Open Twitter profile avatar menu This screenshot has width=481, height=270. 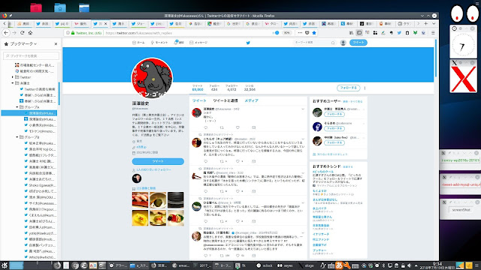click(343, 43)
